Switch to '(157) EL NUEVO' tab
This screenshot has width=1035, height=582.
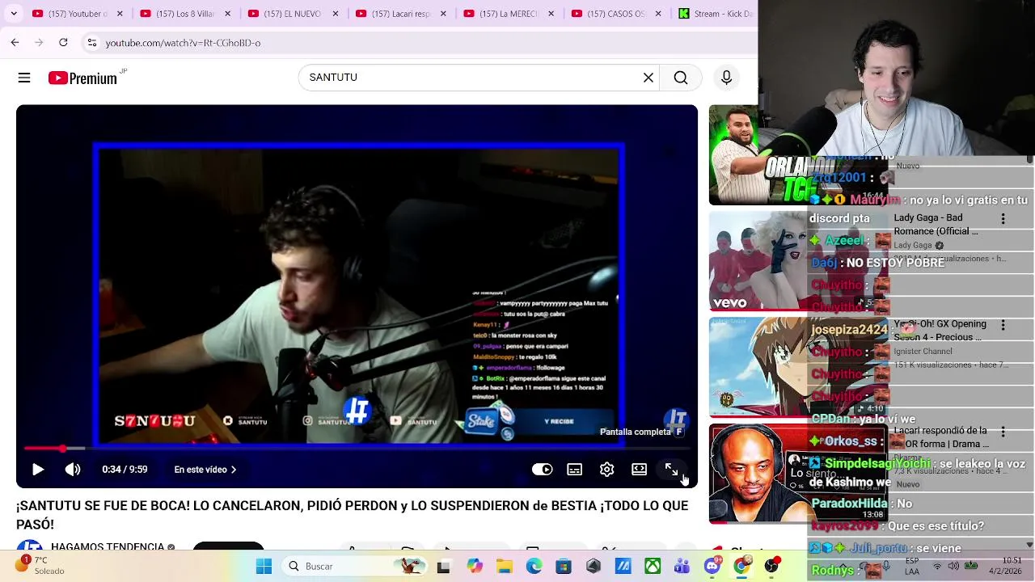tap(287, 14)
